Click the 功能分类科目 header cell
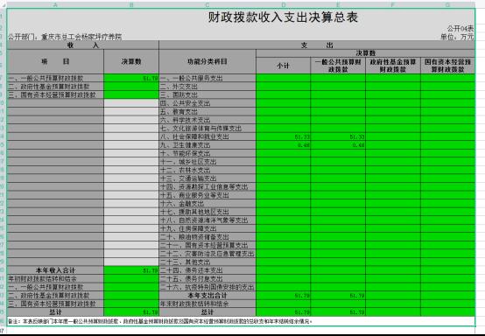 click(207, 61)
